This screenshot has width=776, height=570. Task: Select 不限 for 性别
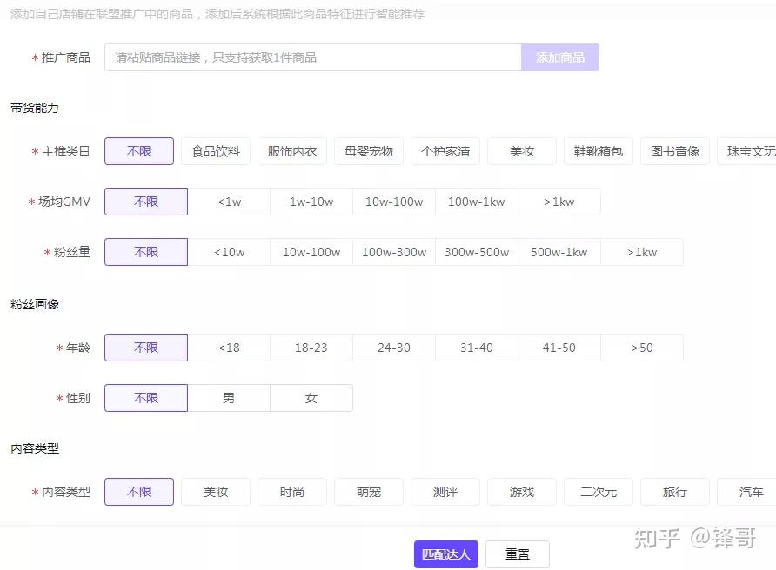[x=146, y=398]
